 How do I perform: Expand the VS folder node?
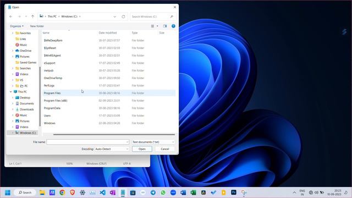click(x=13, y=80)
